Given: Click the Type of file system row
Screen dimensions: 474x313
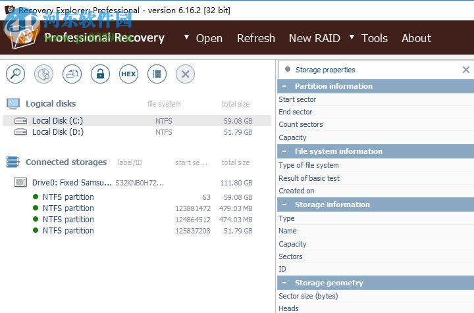Looking at the screenshot, I should [x=375, y=165].
